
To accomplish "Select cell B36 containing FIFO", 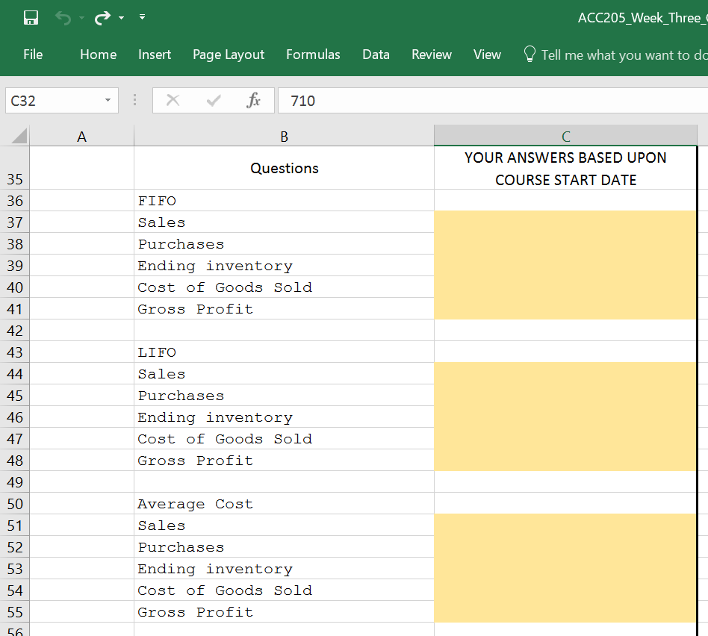I will point(284,201).
